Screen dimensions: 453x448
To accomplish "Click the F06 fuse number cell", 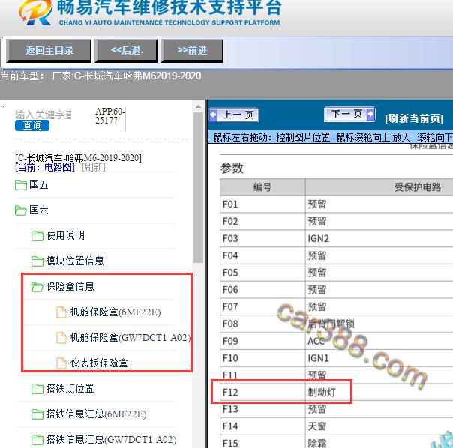I will pyautogui.click(x=262, y=290).
